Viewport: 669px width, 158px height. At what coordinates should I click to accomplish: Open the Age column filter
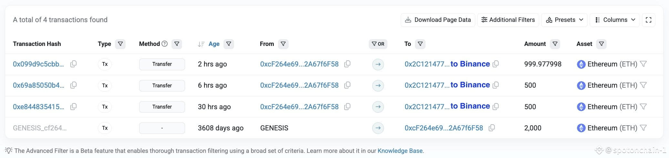pyautogui.click(x=229, y=44)
